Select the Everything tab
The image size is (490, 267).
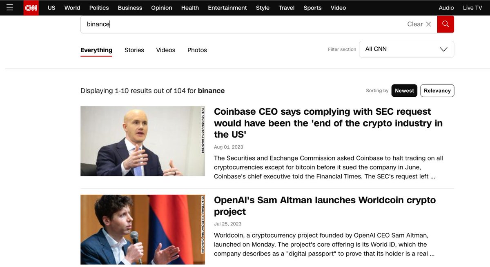[96, 50]
